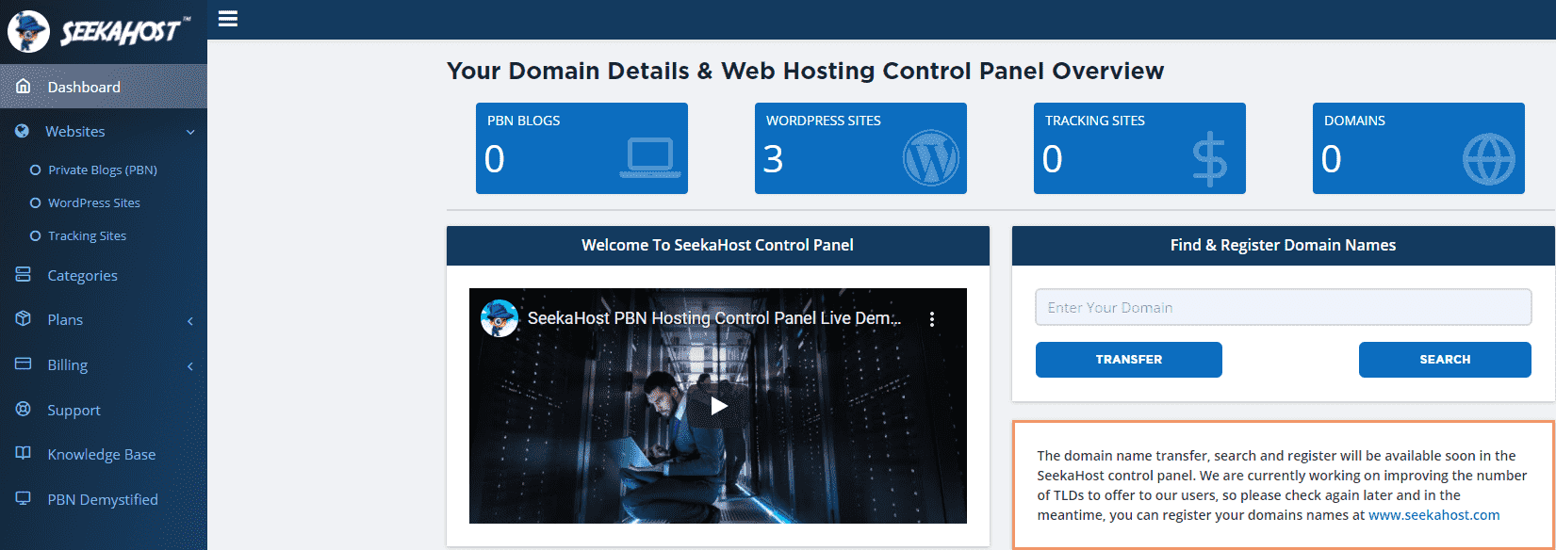The height and width of the screenshot is (550, 1556).
Task: Click the Knowledge Base book icon
Action: [x=24, y=454]
